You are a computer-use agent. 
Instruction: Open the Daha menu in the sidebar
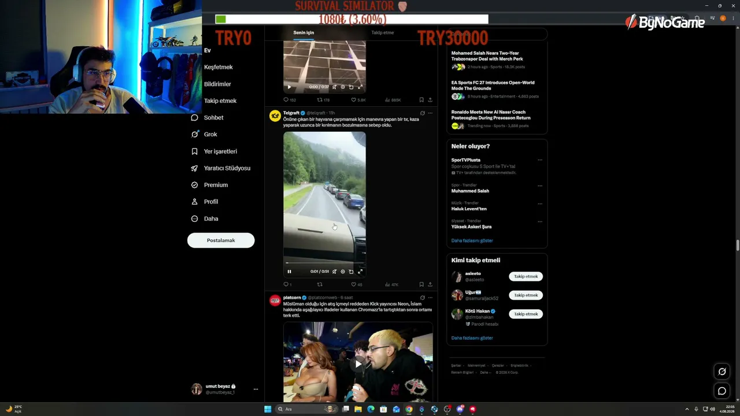tap(205, 218)
